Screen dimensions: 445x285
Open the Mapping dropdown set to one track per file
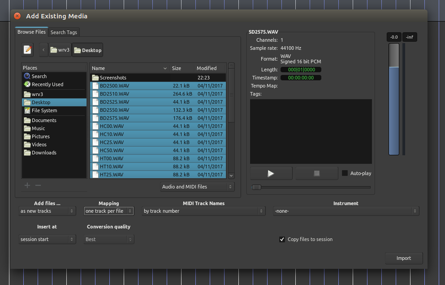click(108, 210)
